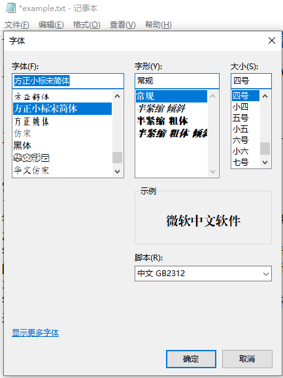Image resolution: width=283 pixels, height=378 pixels.
Task: Open the 格式(O) menu
Action: 86,25
